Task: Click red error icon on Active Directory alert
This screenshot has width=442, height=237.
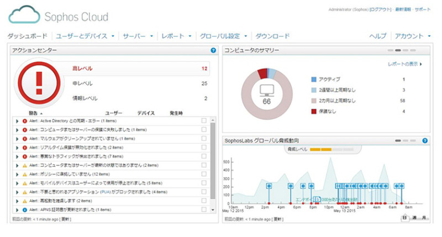Action: (x=25, y=121)
